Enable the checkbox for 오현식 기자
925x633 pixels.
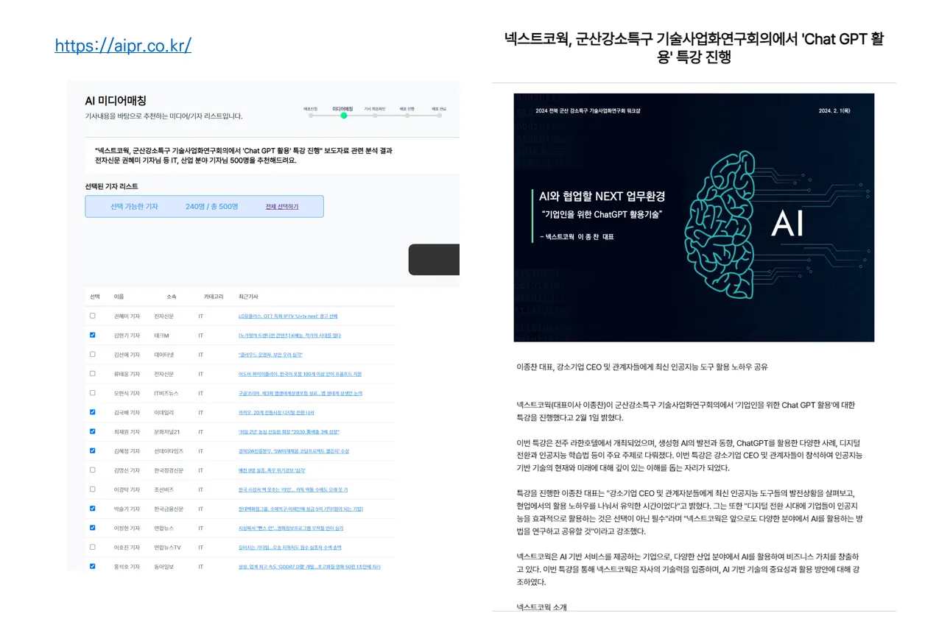click(x=93, y=393)
